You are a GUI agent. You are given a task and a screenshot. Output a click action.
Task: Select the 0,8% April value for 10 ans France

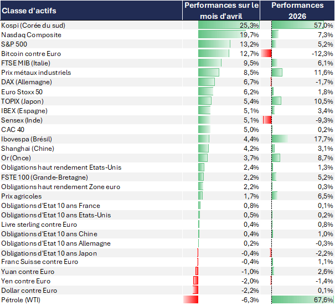(251, 206)
